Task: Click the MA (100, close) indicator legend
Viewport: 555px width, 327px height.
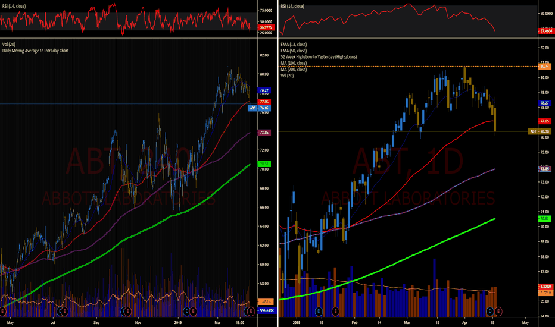Action: point(294,63)
